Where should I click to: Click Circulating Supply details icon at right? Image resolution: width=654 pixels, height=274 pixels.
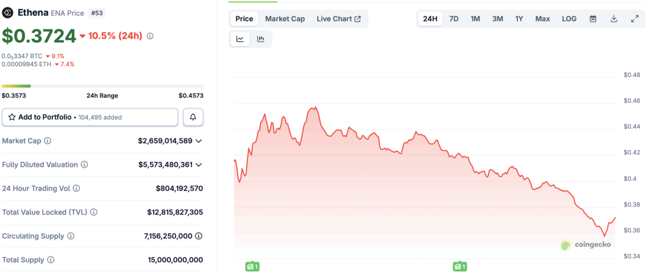point(199,236)
